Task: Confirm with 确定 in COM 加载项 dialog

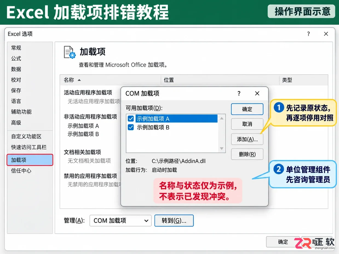Action: click(247, 109)
